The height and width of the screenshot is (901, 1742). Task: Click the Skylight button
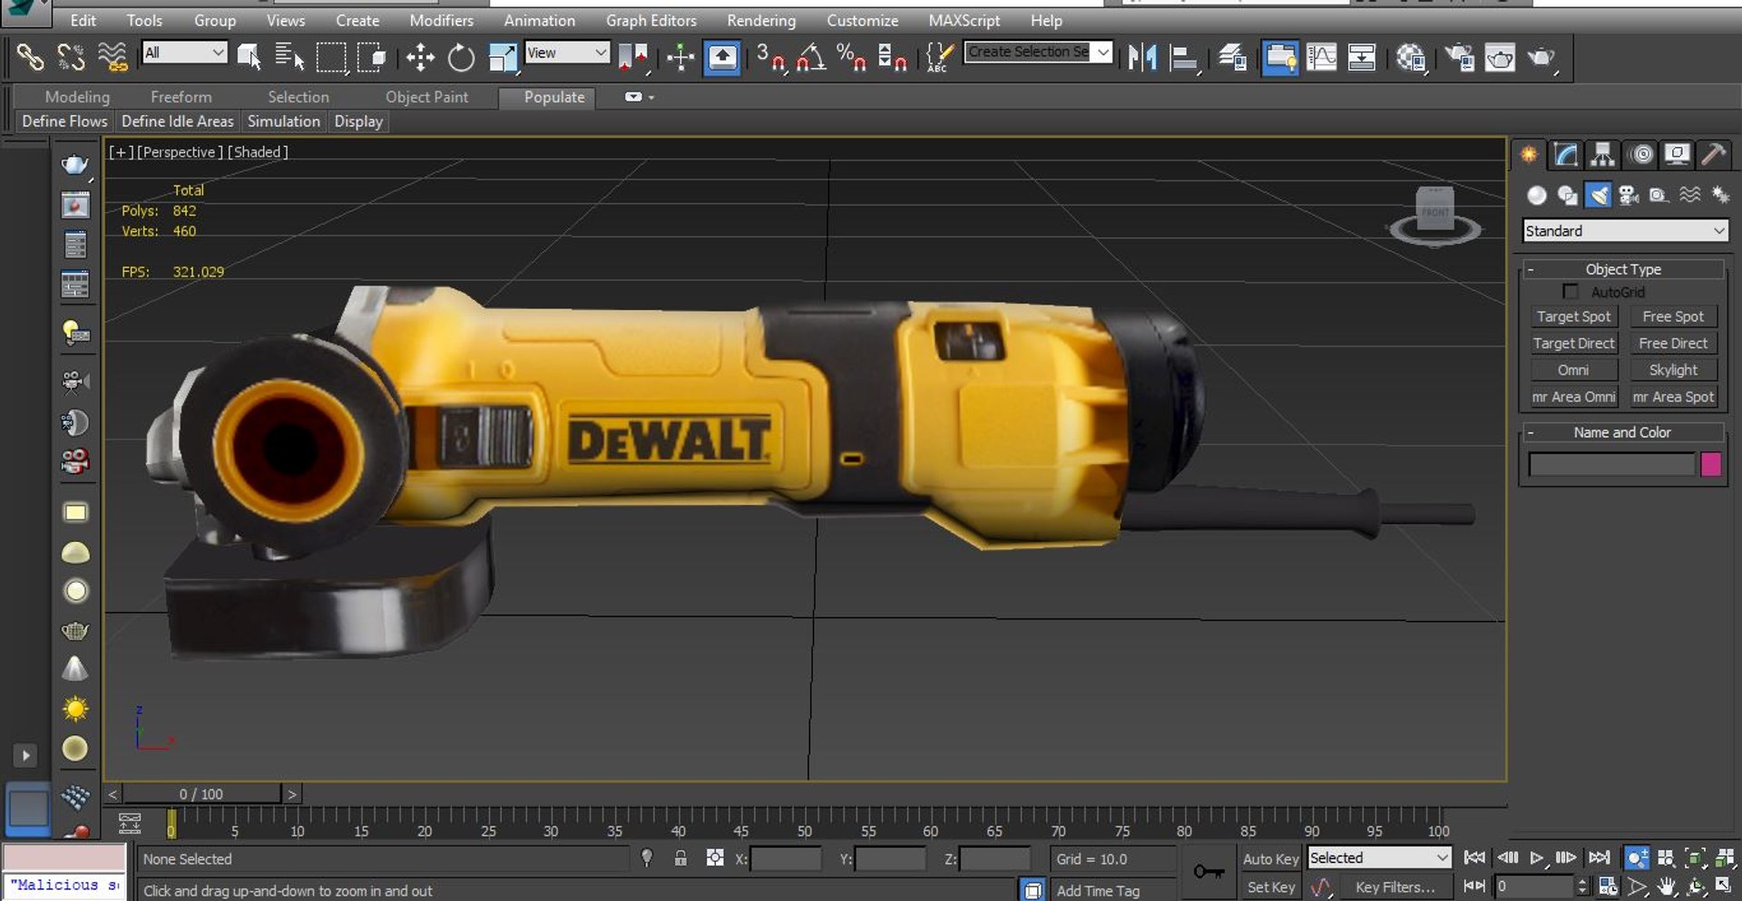(1673, 370)
